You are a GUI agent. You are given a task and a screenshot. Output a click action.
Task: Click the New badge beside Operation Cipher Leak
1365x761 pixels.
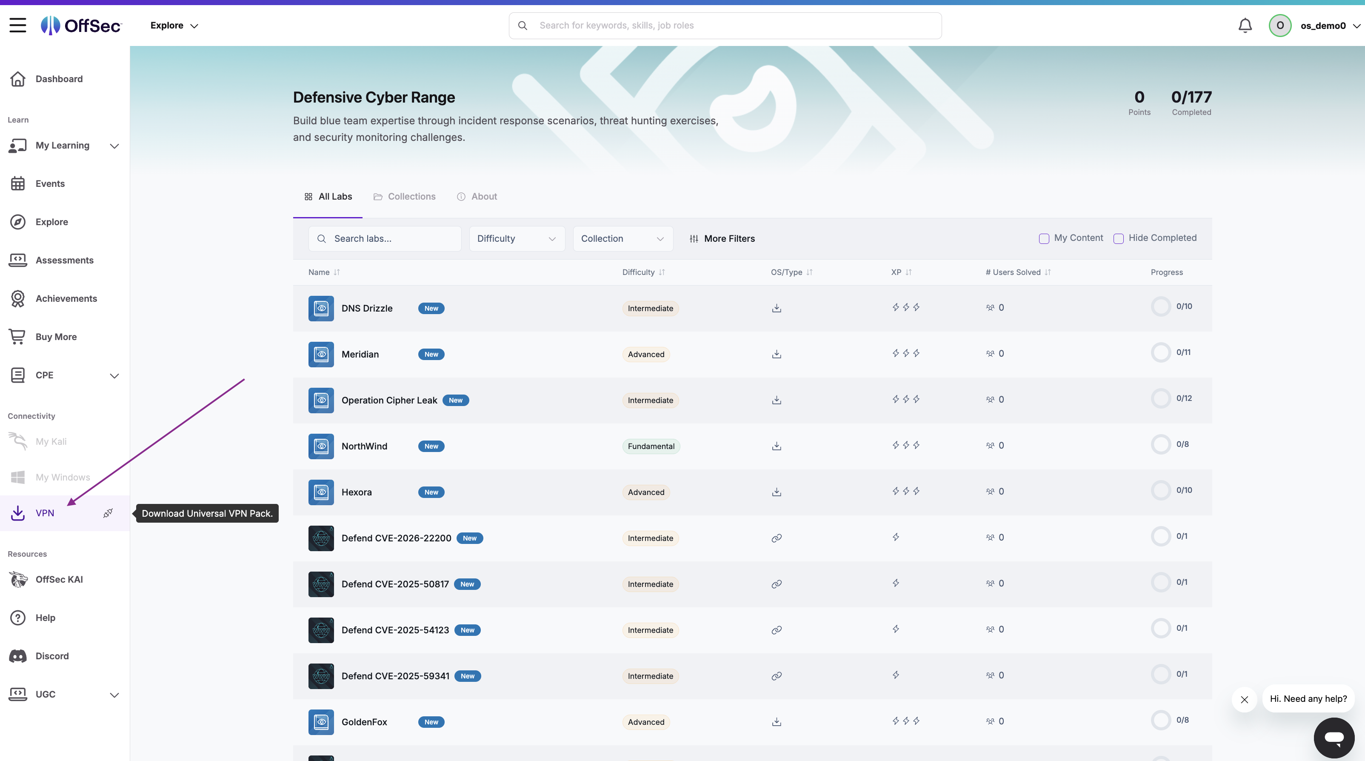[456, 400]
